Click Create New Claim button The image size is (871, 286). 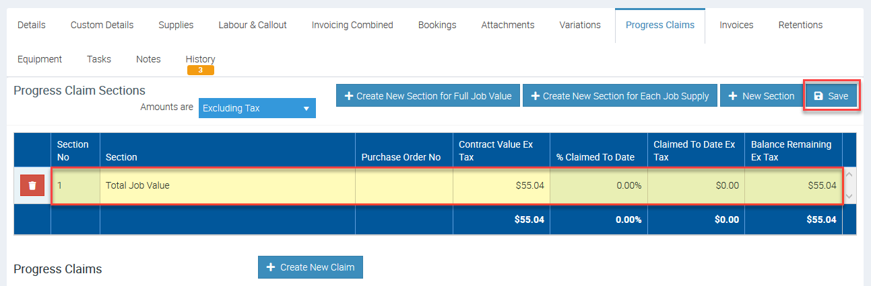click(310, 267)
